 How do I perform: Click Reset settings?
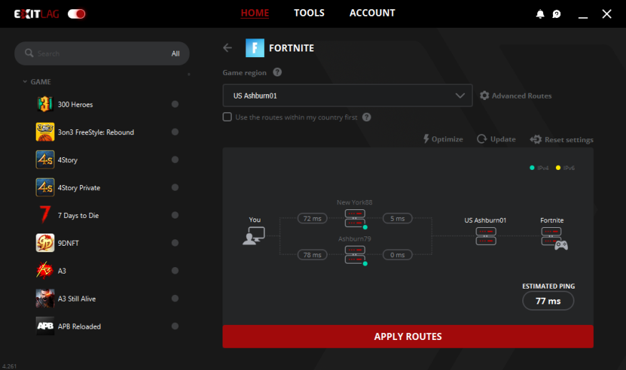562,139
